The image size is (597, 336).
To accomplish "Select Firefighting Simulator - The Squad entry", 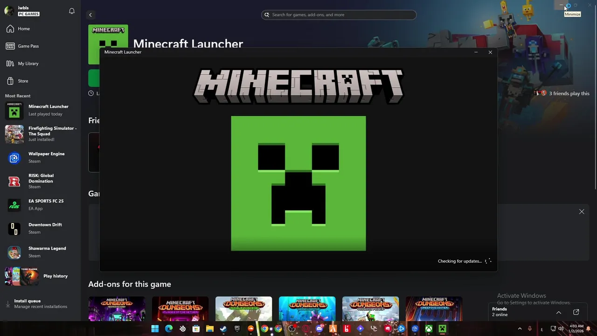I will click(x=40, y=134).
